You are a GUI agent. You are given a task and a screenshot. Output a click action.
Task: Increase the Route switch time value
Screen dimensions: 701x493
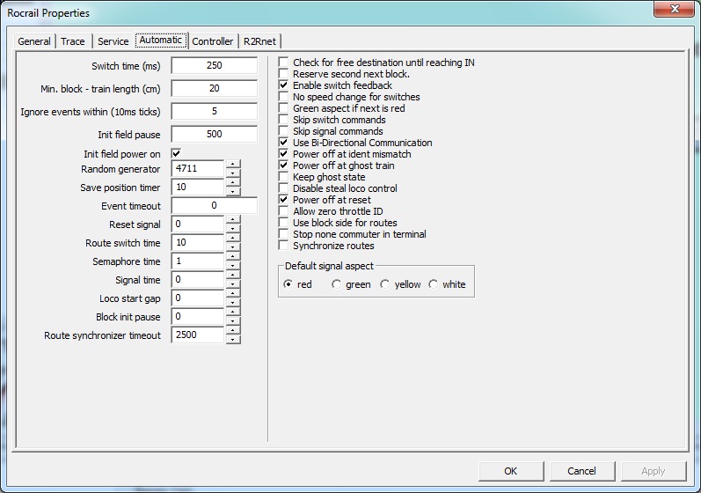click(233, 238)
